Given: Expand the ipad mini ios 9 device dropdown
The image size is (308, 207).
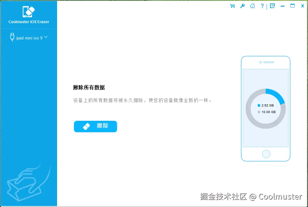Looking at the screenshot, I should 30,38.
